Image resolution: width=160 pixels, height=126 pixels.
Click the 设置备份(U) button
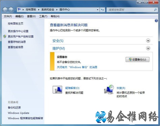[137, 59]
